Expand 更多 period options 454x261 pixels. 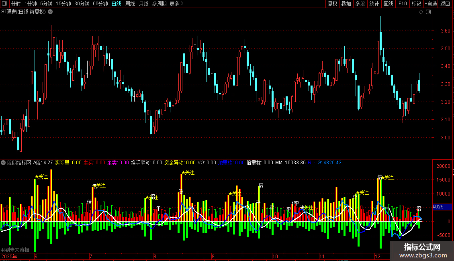[176, 4]
